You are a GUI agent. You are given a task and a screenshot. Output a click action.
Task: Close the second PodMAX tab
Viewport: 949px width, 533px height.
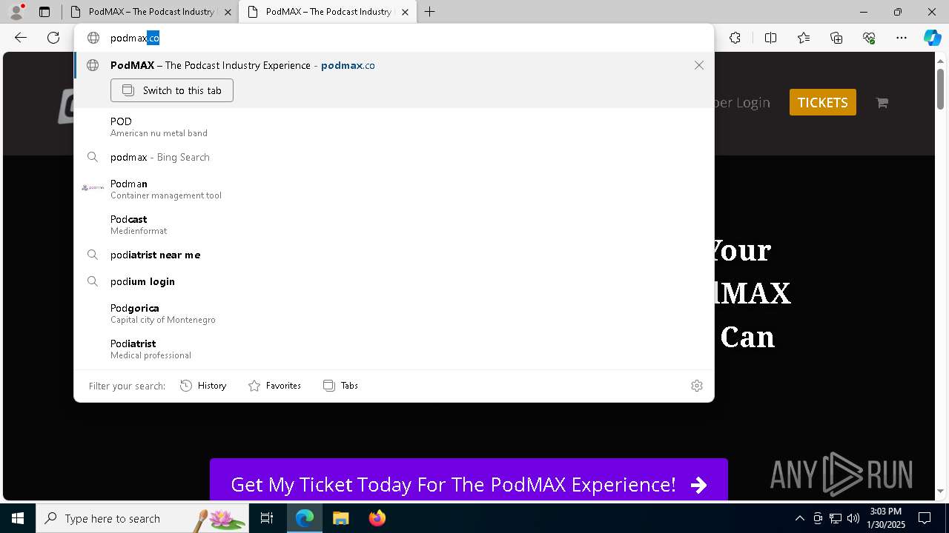[x=405, y=12]
